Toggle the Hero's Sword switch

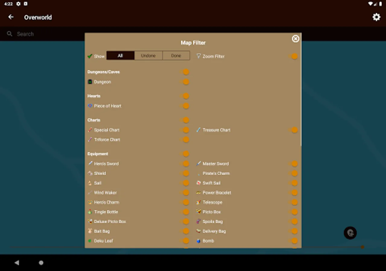185,164
